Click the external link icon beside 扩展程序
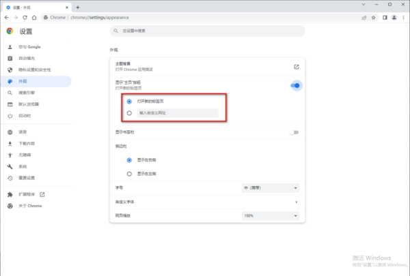The image size is (410, 276). (x=42, y=194)
